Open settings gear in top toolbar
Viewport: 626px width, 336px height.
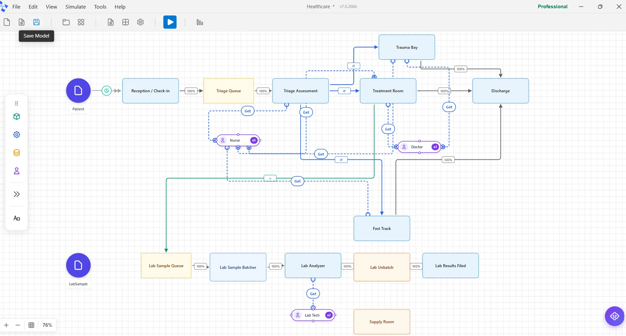(x=140, y=22)
